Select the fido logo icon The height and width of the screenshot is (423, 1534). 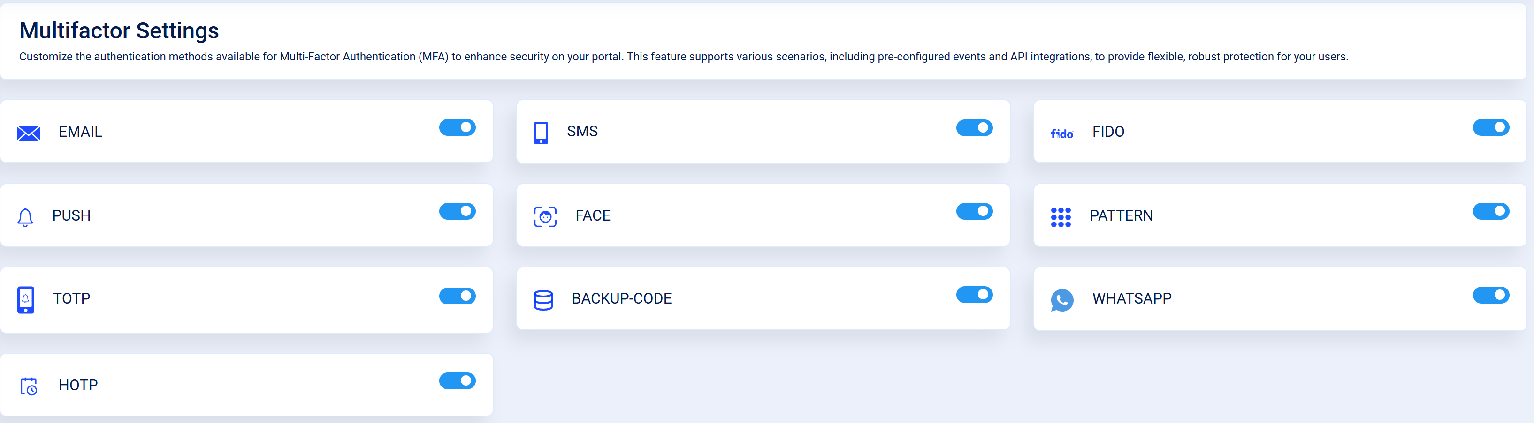click(x=1062, y=133)
